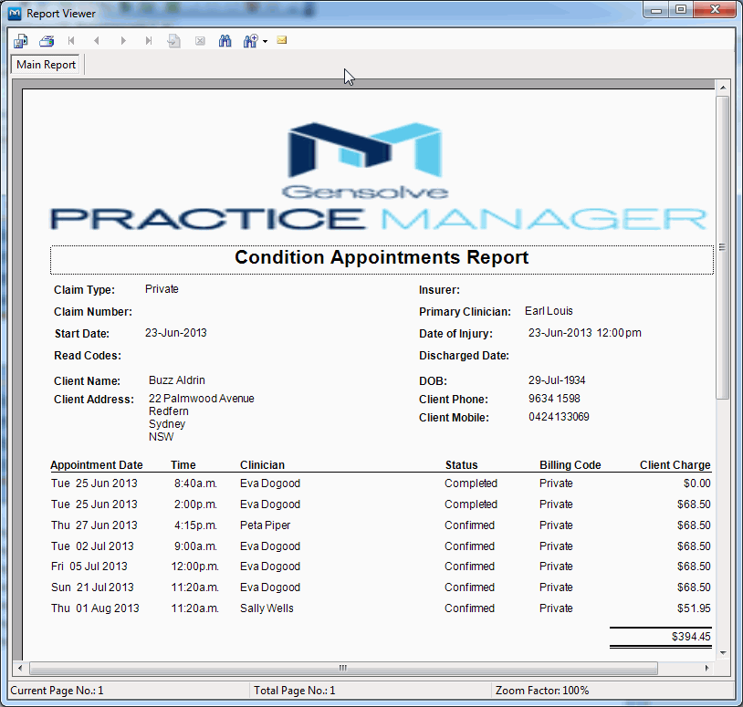This screenshot has width=743, height=707.
Task: Email the report via the envelope icon
Action: pyautogui.click(x=281, y=40)
